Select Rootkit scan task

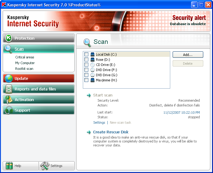[x=24, y=69]
